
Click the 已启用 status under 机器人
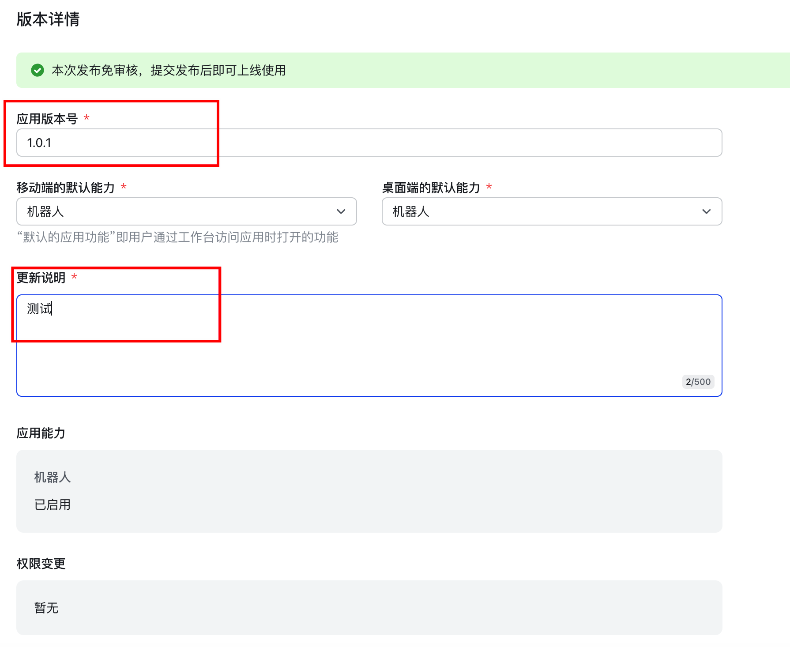[x=52, y=504]
